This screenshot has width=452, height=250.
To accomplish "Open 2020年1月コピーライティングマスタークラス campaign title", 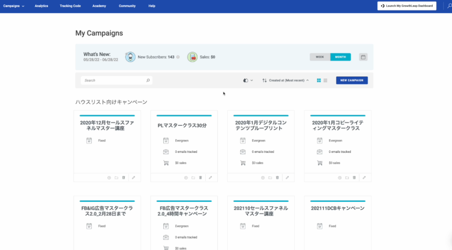I will tap(338, 125).
